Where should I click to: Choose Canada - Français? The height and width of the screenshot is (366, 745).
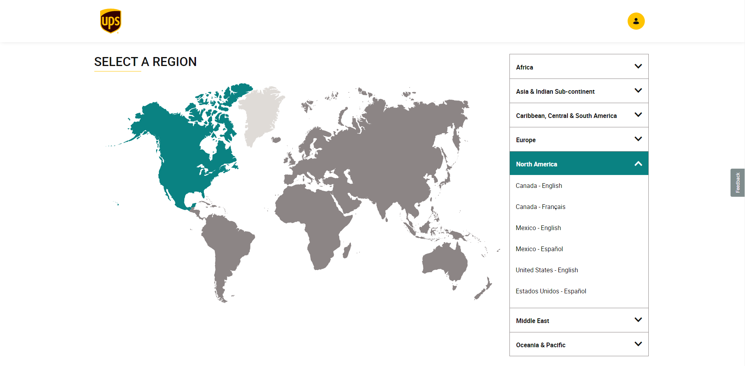click(540, 207)
